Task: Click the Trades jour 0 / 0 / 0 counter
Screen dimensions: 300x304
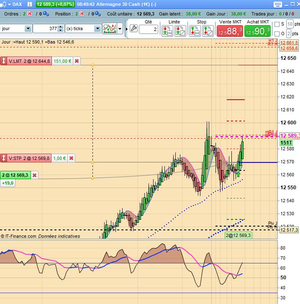Action: tap(287, 14)
